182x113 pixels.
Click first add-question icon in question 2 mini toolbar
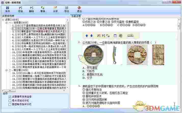(99, 36)
